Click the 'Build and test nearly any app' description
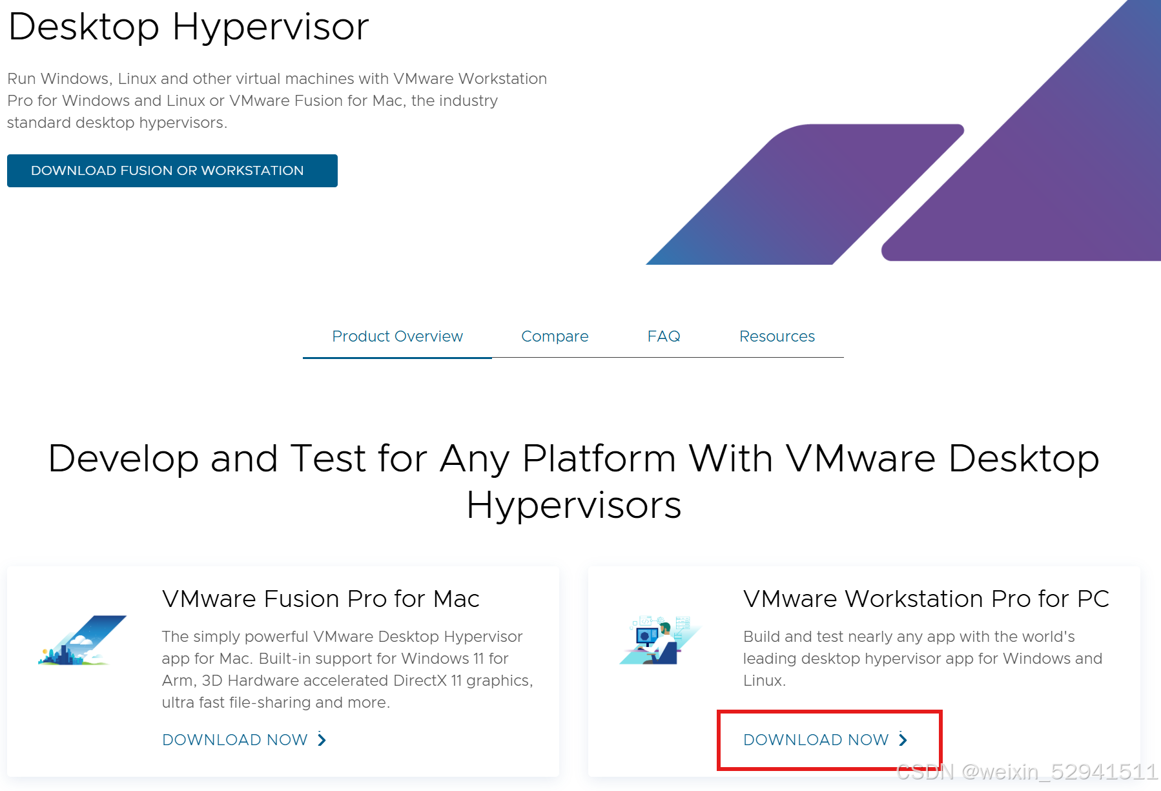 tap(923, 659)
